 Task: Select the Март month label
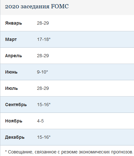coord(11,39)
